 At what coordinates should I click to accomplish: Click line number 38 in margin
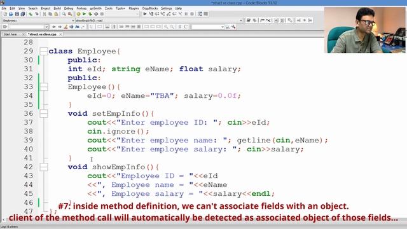click(29, 132)
